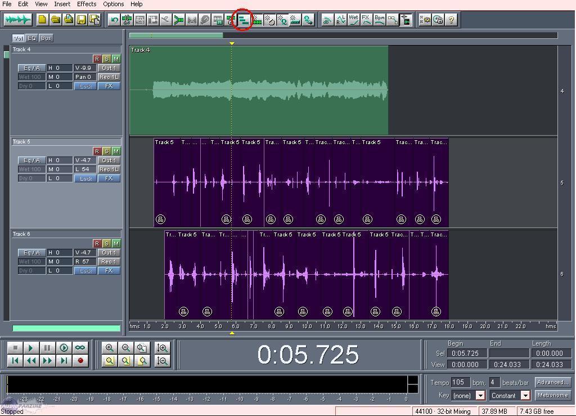Jump to the beginning with go-to-start button
Viewport: 576px width, 416px height.
point(15,360)
